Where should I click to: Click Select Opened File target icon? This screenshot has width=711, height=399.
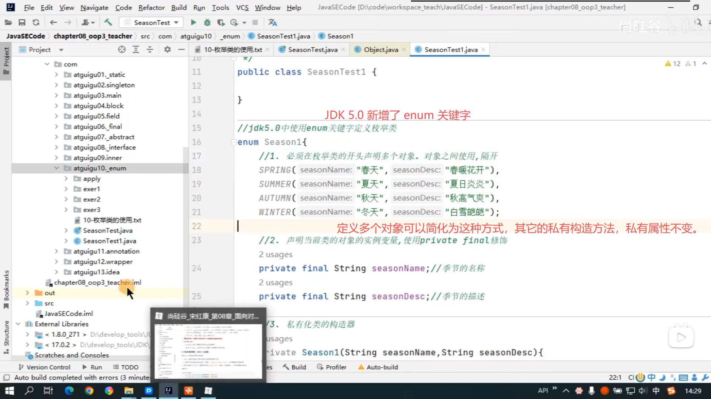[x=122, y=50]
